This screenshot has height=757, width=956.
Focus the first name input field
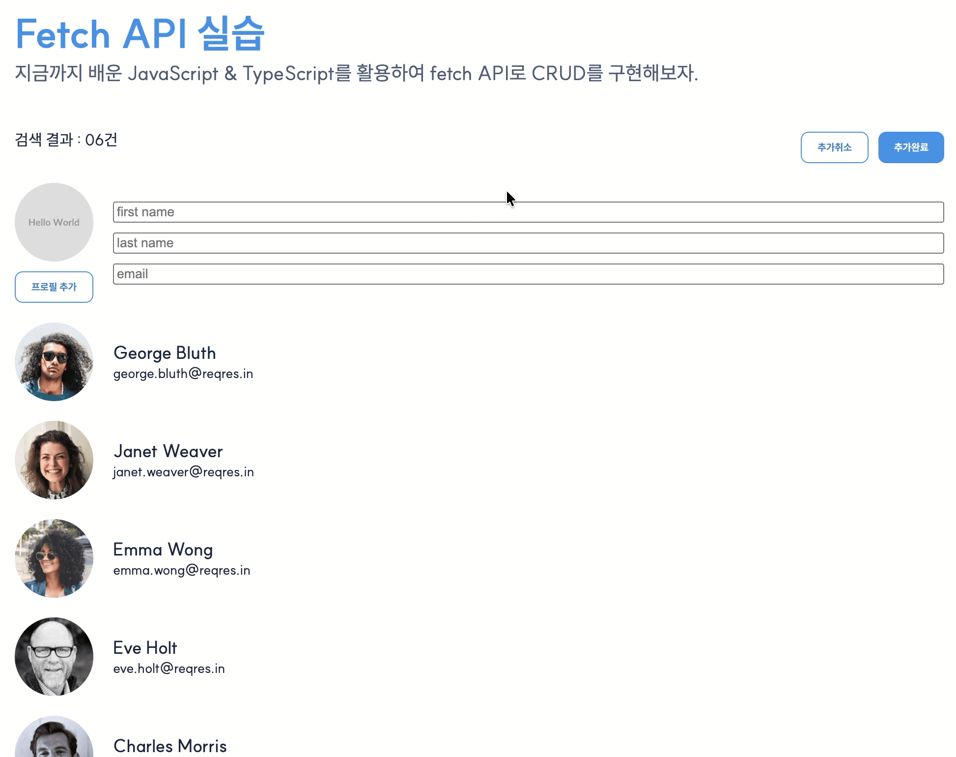tap(528, 212)
